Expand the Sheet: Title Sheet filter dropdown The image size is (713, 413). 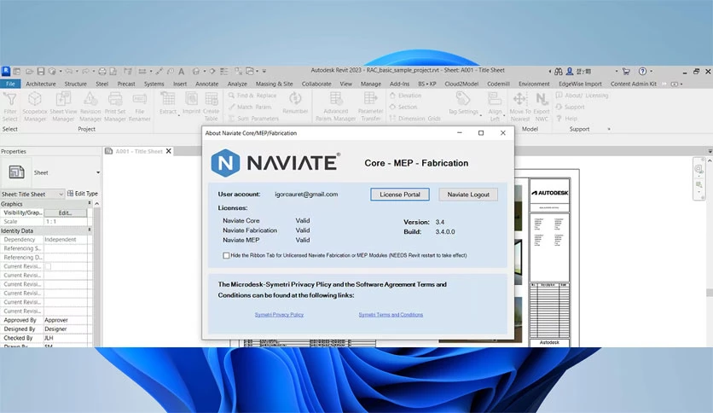[61, 195]
